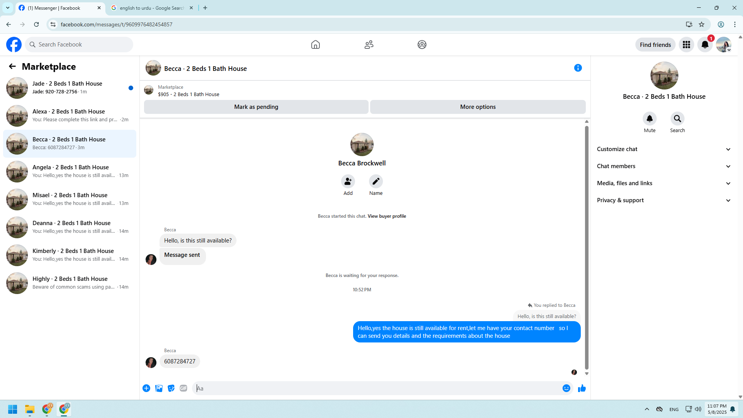Open conversation information icon

(578, 68)
